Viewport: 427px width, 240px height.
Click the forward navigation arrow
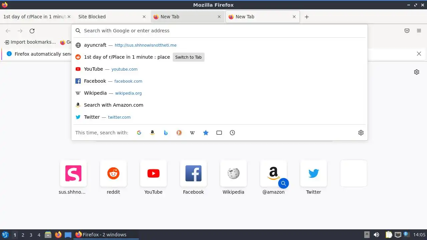point(20,31)
